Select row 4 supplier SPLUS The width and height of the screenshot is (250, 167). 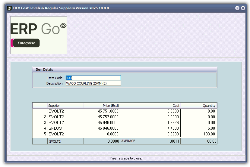(65, 128)
